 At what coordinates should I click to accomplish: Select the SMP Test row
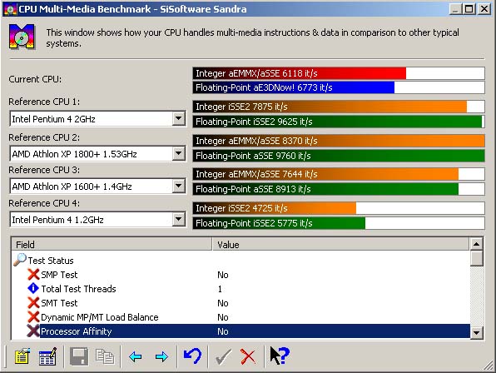241,275
